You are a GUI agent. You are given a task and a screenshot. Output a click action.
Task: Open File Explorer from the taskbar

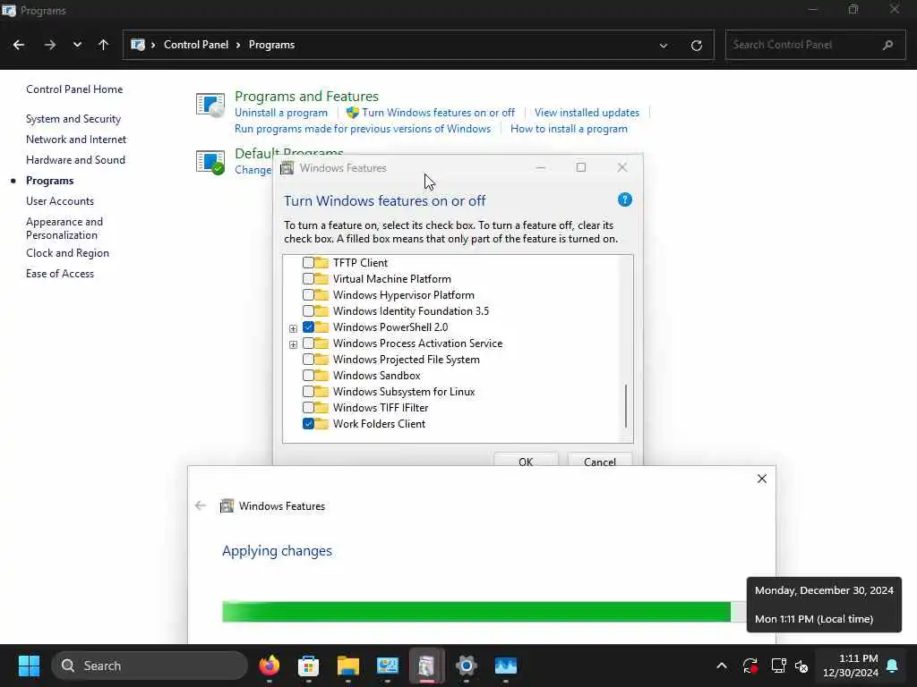point(348,666)
